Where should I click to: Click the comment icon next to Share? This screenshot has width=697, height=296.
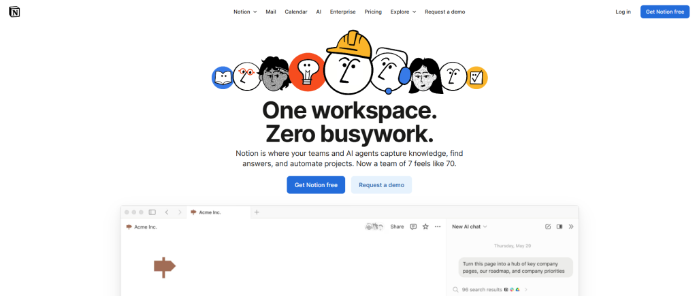413,227
